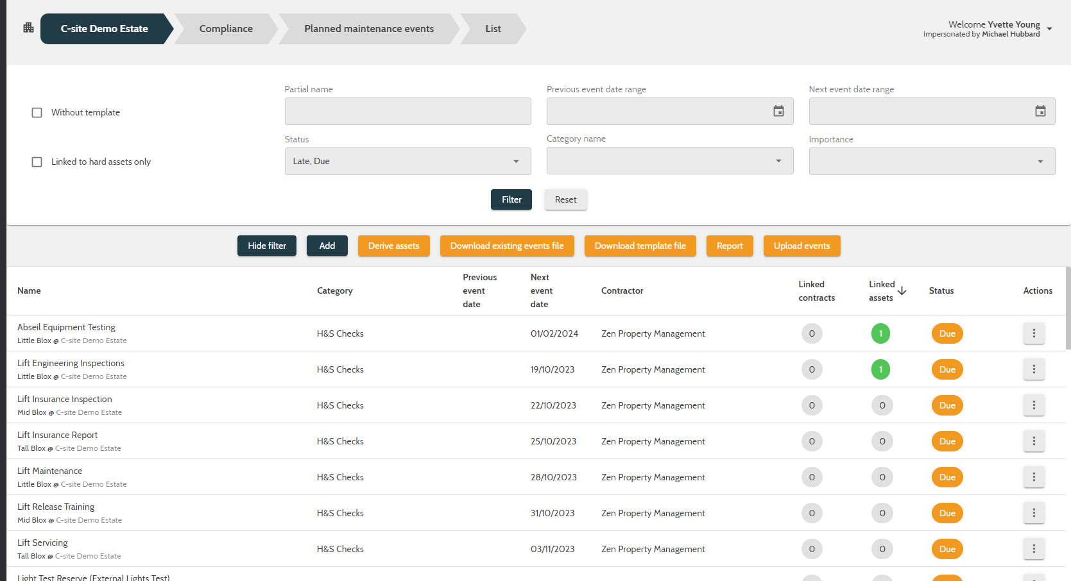This screenshot has width=1071, height=581.
Task: Enable the Without template checkbox
Action: 37,112
